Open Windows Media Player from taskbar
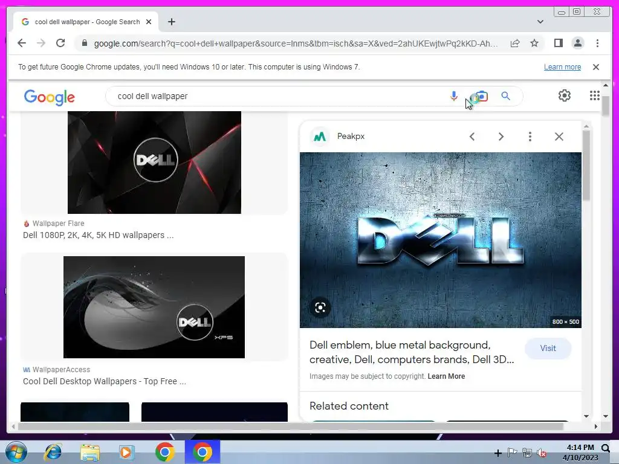This screenshot has width=619, height=464. [x=127, y=452]
